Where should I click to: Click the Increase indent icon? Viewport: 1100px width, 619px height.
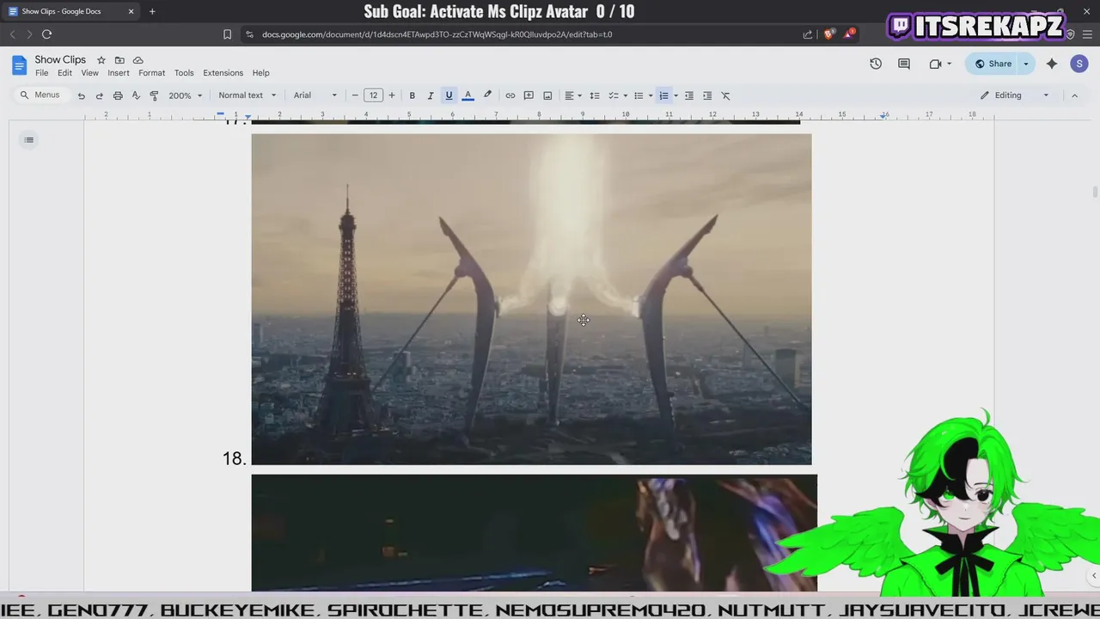(x=707, y=95)
